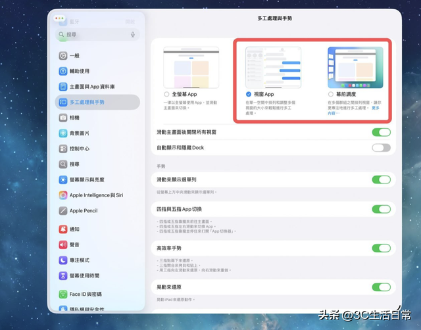Click the 幕前調度 label text
Screen dimensions: 421x330
(346, 94)
